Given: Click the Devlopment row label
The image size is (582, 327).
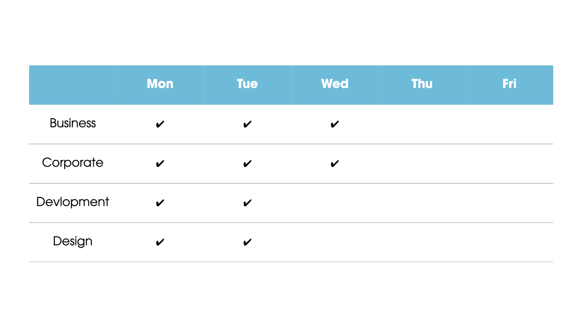Looking at the screenshot, I should 73,202.
